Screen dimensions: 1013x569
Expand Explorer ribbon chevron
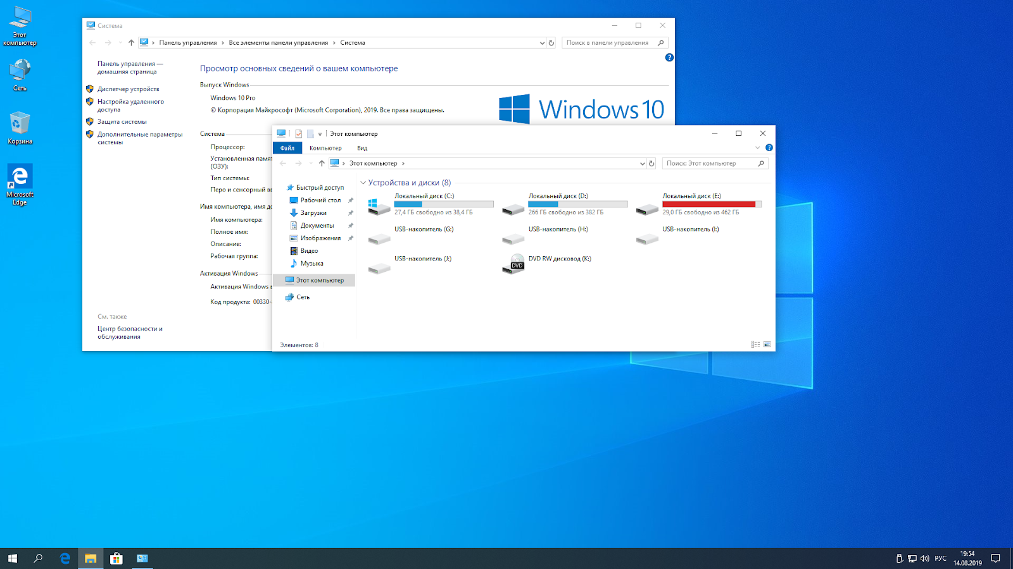[x=757, y=147]
